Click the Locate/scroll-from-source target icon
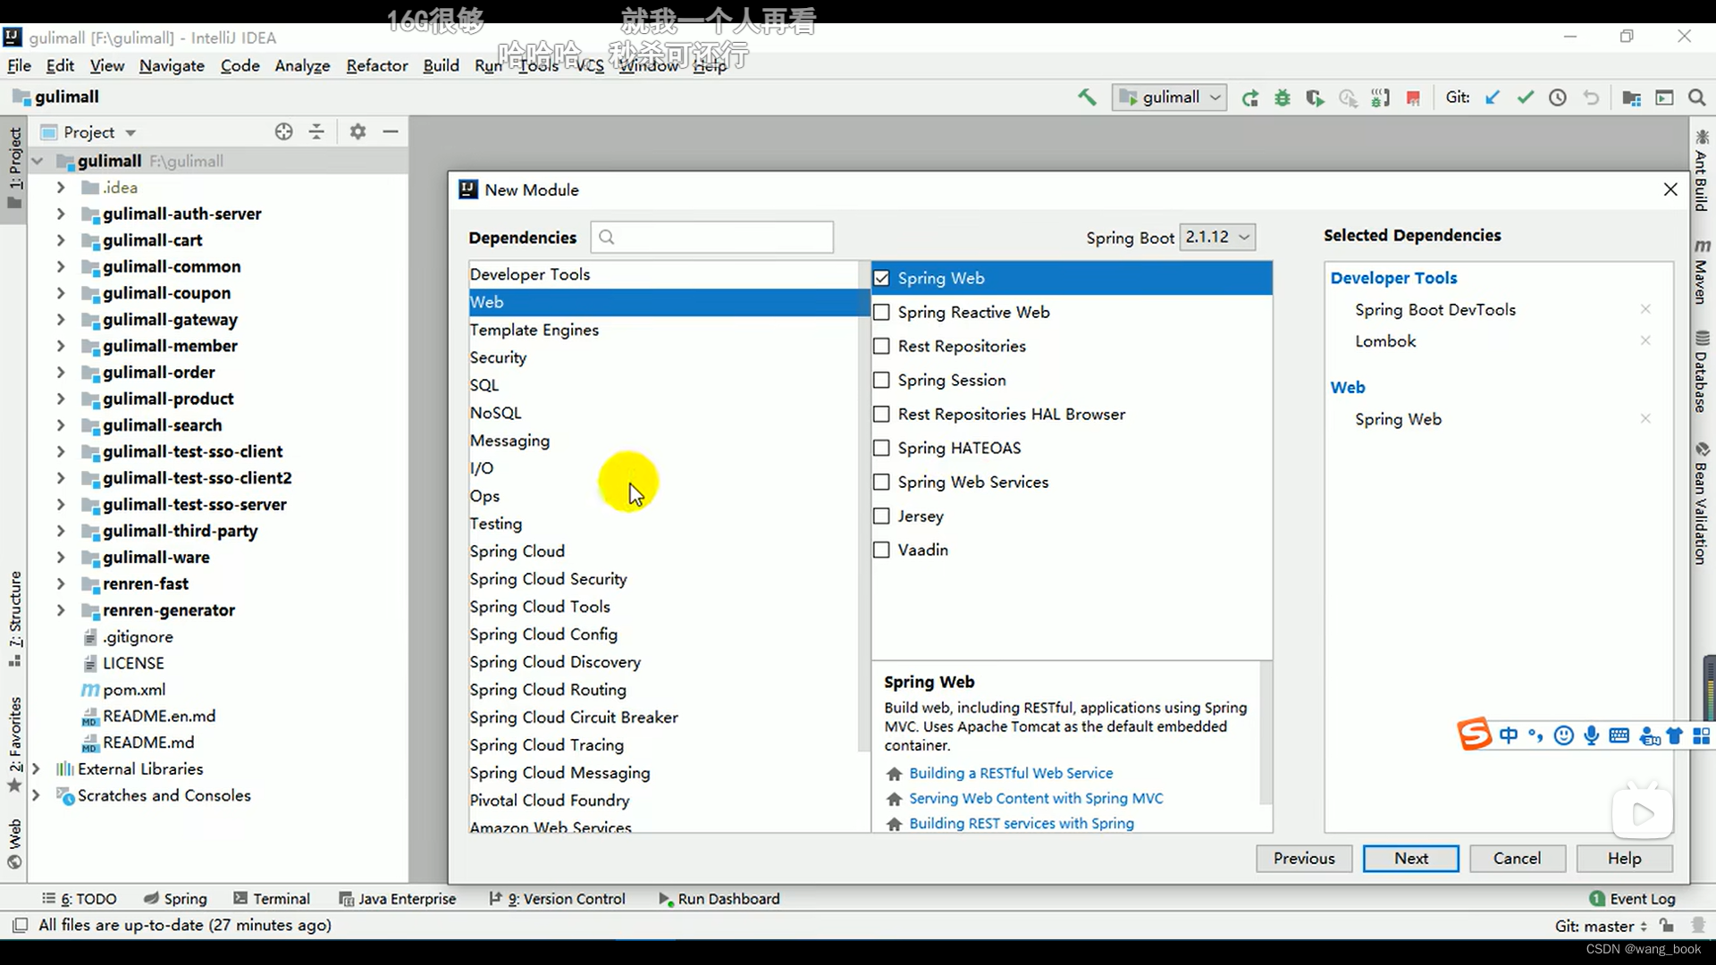This screenshot has height=965, width=1716. click(x=284, y=131)
